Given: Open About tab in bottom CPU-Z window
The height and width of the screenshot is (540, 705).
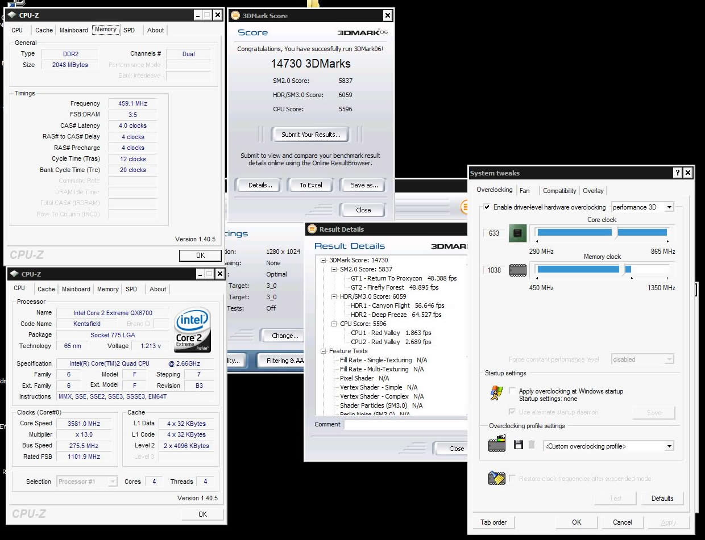Looking at the screenshot, I should [x=158, y=289].
